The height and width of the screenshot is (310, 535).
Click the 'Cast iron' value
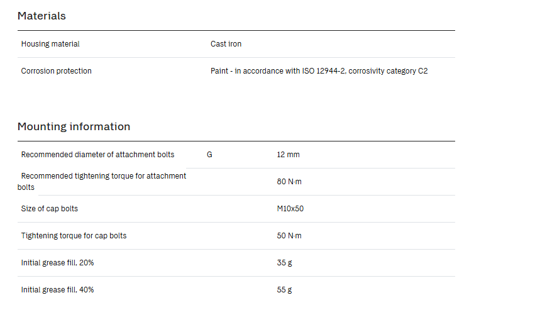[x=226, y=43]
